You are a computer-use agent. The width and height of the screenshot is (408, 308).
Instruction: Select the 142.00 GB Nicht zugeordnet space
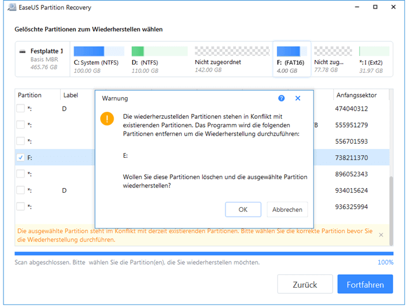(x=232, y=59)
